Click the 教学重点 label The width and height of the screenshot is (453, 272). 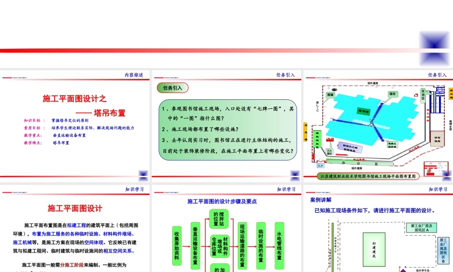tap(33, 135)
